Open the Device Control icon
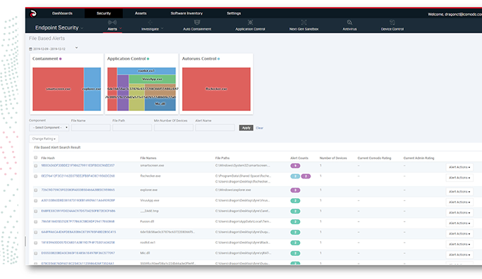The image size is (482, 279). 392,22
